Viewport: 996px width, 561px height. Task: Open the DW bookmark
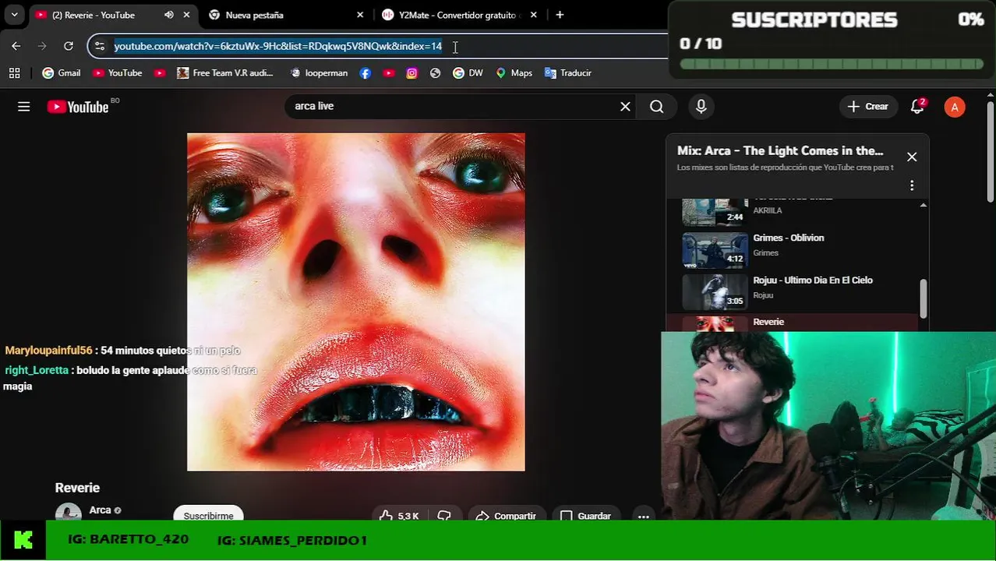(468, 72)
